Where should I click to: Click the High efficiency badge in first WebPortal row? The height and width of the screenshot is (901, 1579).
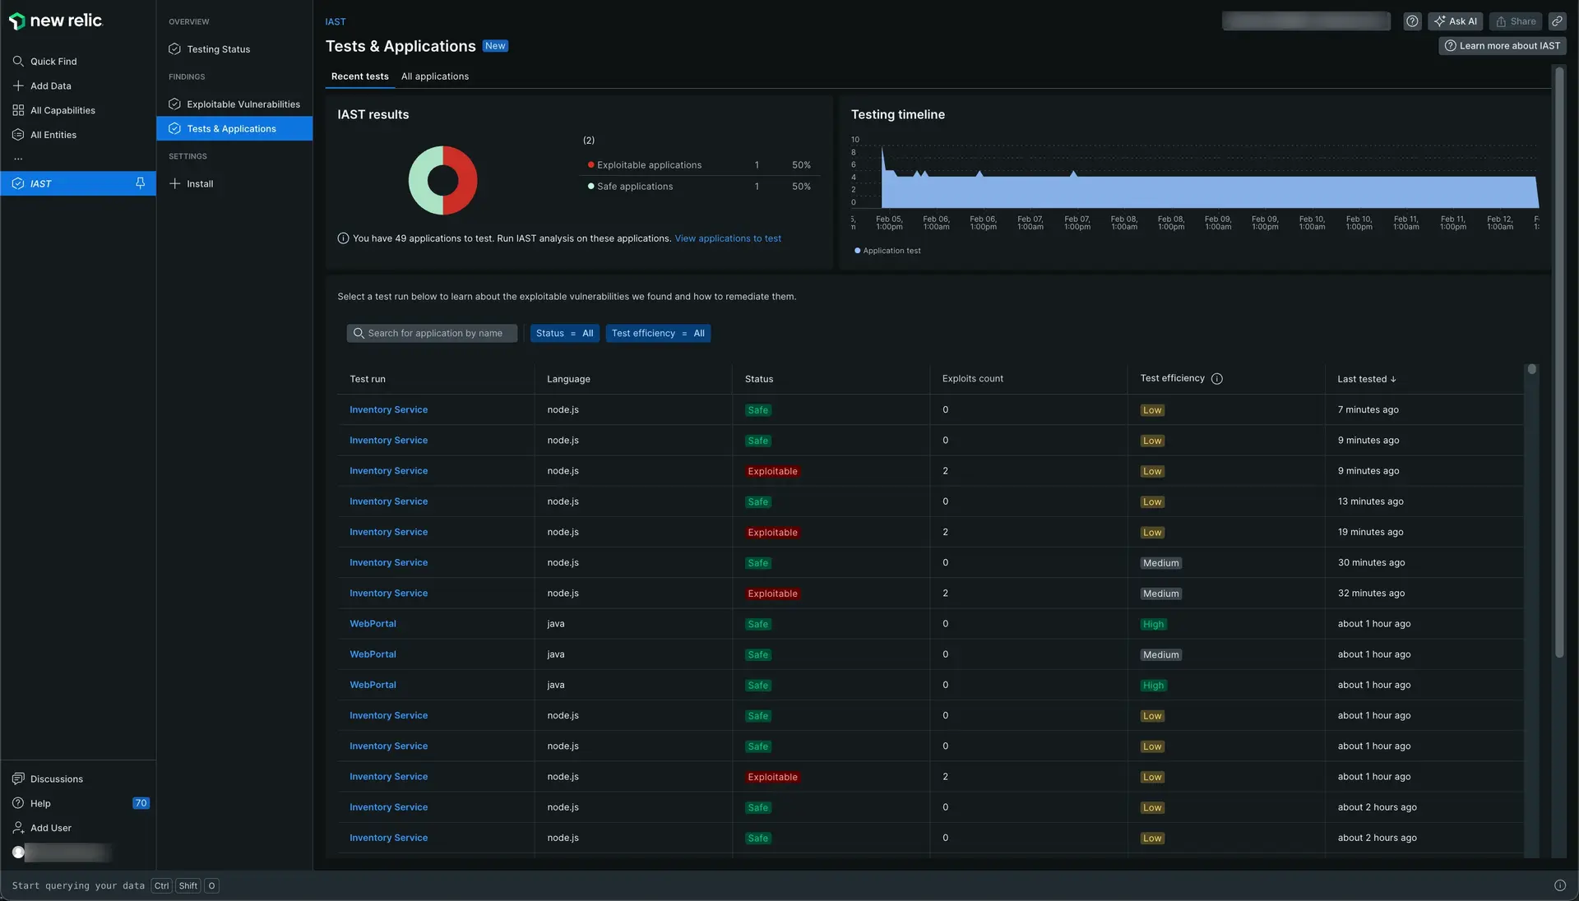pyautogui.click(x=1153, y=624)
